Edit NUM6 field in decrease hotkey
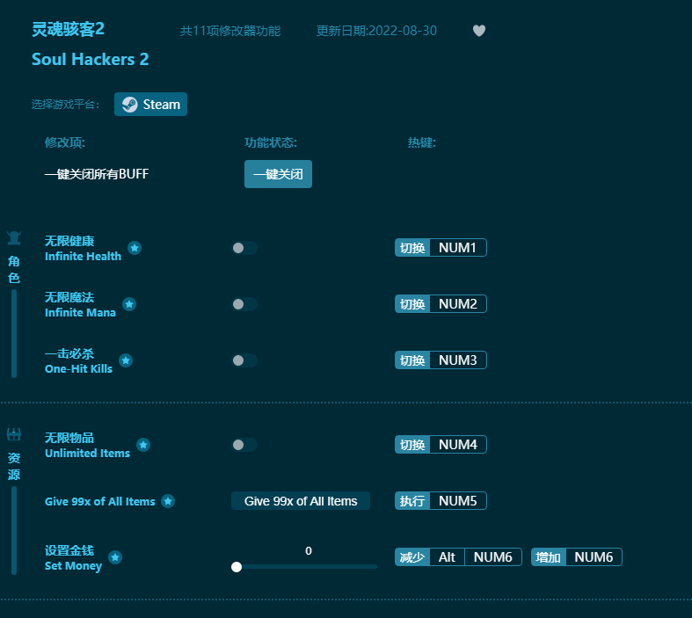This screenshot has height=618, width=692. [493, 557]
